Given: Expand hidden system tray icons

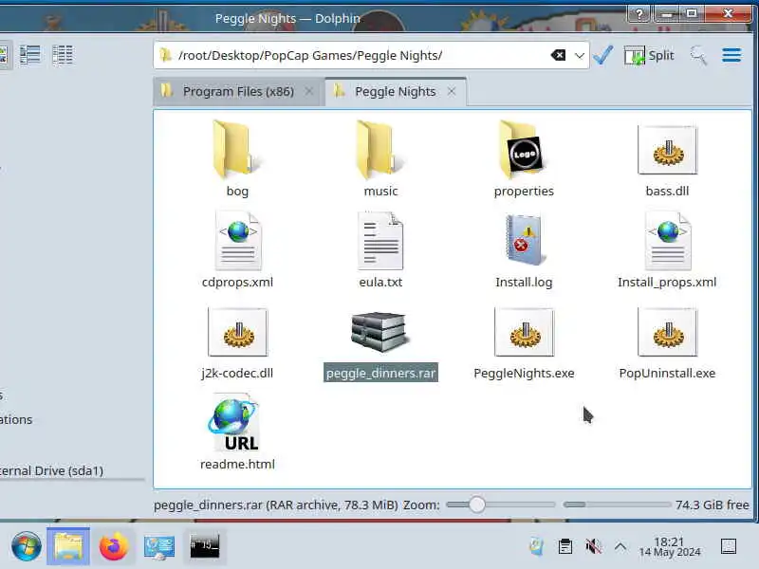Looking at the screenshot, I should 620,547.
